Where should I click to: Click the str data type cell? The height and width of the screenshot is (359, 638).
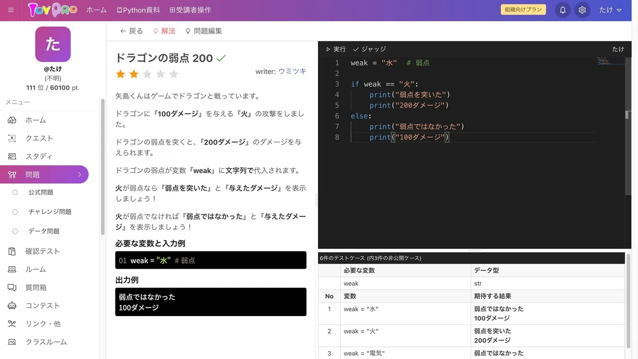point(548,283)
